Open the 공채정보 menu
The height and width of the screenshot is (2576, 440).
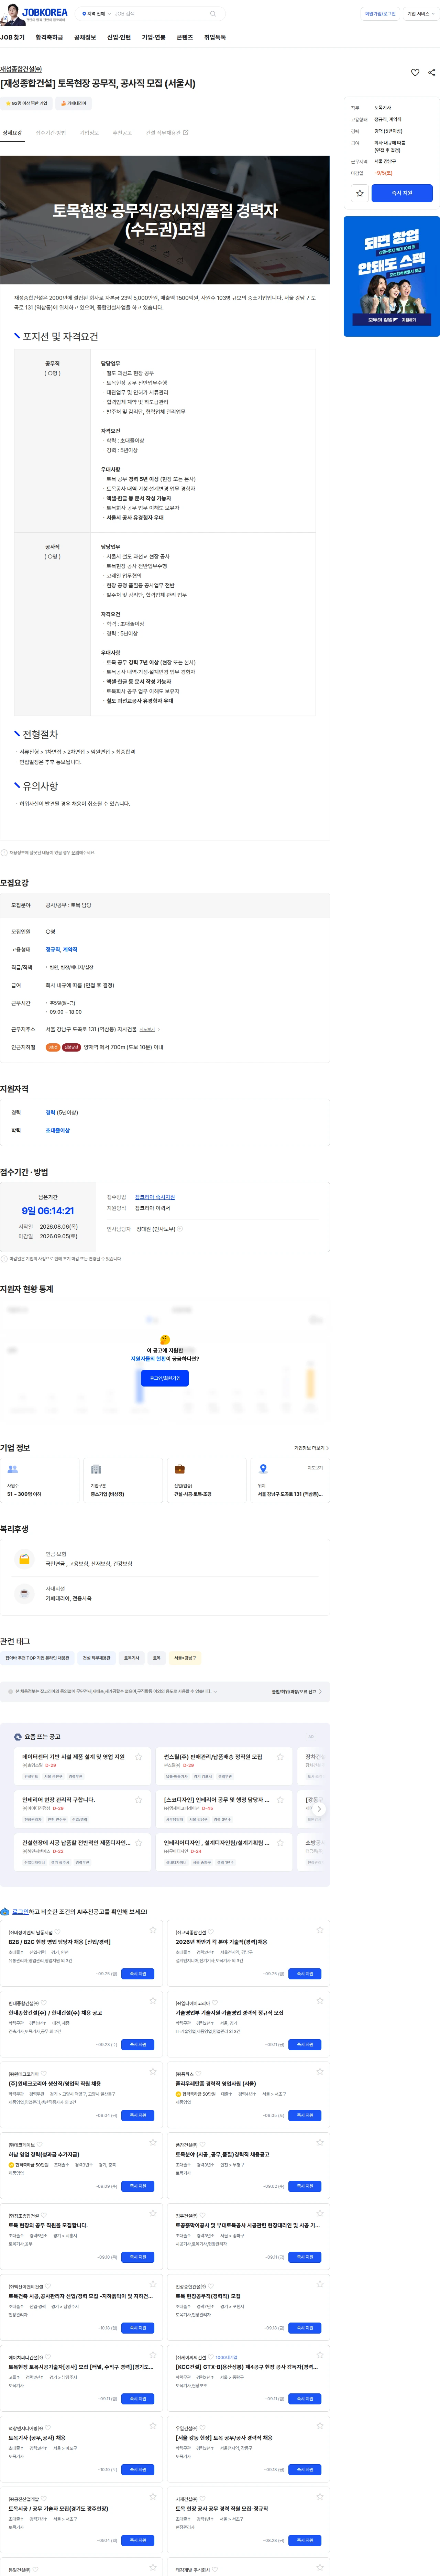85,37
